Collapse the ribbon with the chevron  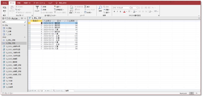[x=199, y=16]
